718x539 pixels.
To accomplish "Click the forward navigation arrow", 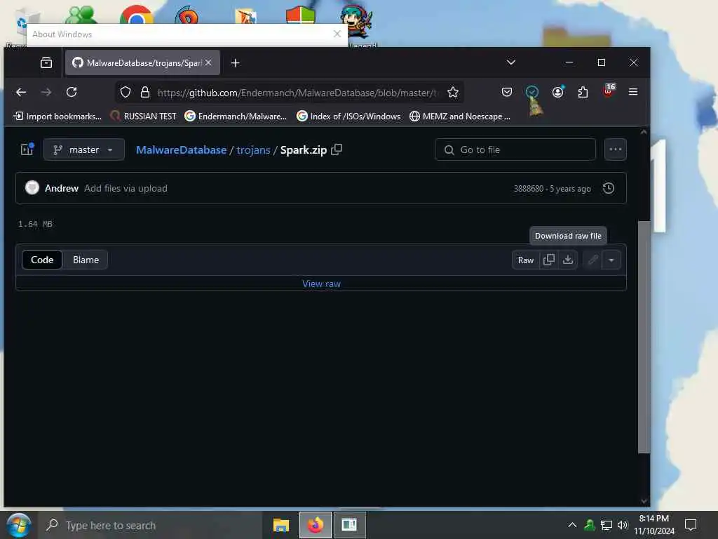I will coord(46,92).
